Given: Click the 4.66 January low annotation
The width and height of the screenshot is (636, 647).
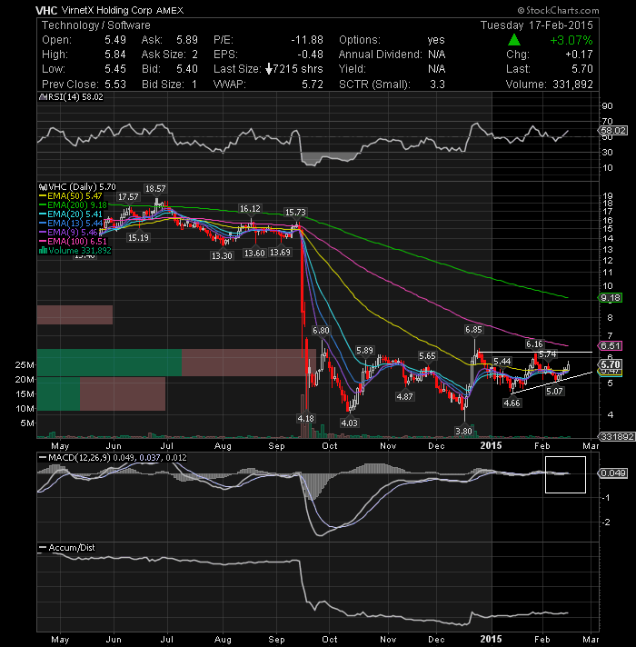Looking at the screenshot, I should [x=512, y=403].
